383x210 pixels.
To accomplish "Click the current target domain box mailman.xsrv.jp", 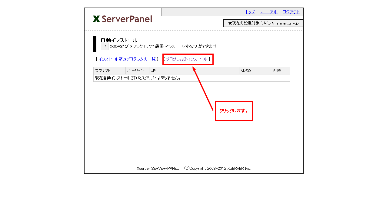I will 263,23.
